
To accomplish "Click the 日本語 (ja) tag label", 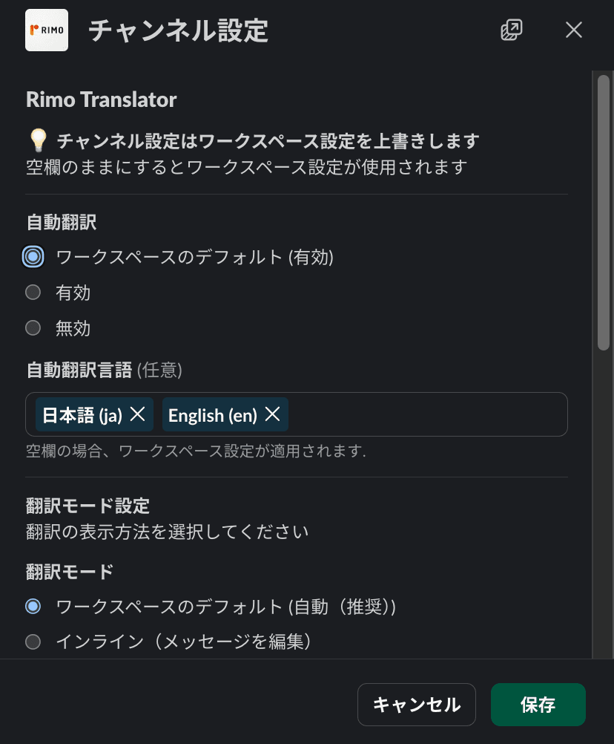I will click(83, 414).
